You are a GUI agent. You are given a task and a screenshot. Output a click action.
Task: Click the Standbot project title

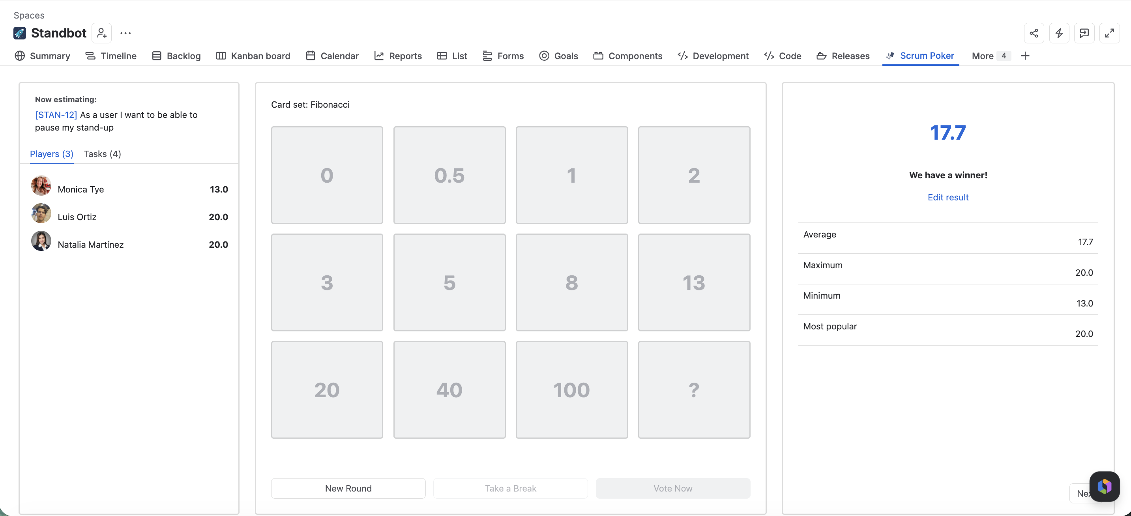[59, 33]
